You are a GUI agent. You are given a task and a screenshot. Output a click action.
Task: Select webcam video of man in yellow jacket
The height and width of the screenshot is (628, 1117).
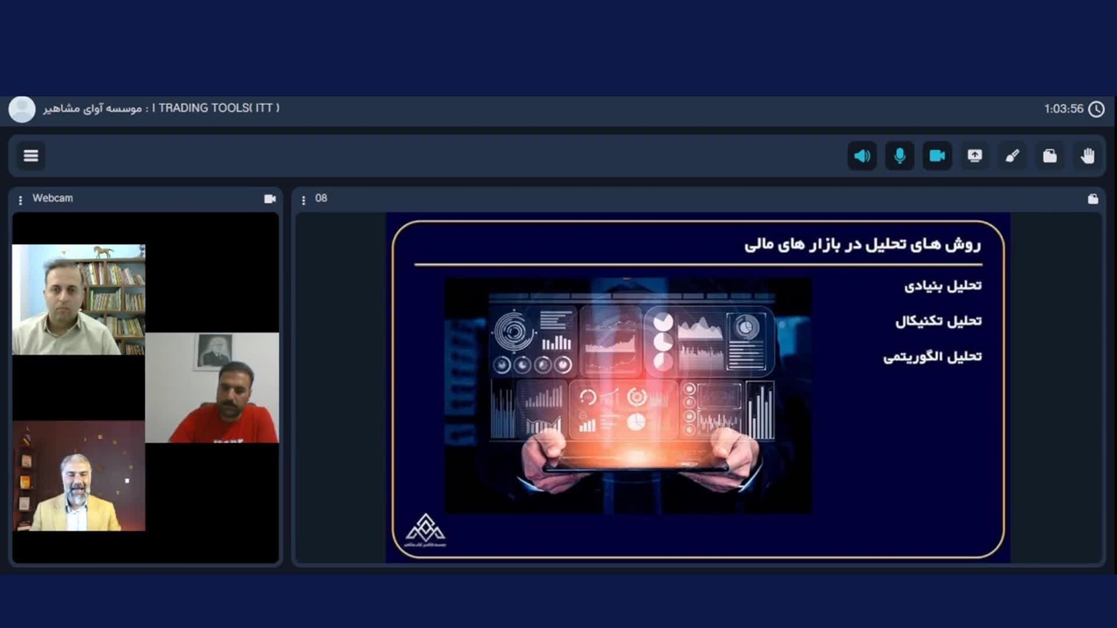[x=79, y=476]
